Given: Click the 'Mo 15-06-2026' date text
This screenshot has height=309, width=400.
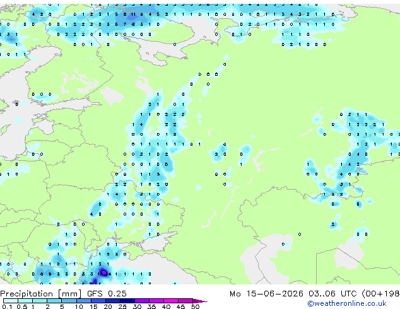Looking at the screenshot, I should pyautogui.click(x=266, y=294).
